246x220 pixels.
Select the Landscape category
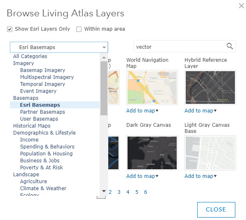tap(26, 174)
